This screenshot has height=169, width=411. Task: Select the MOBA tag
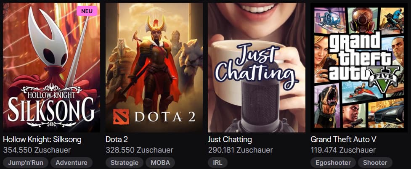point(160,162)
